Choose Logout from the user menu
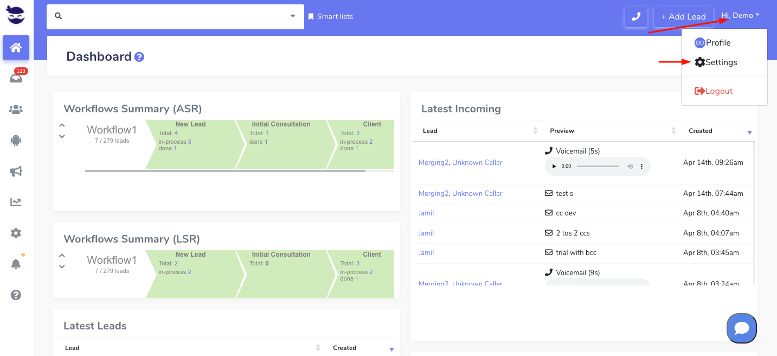Image resolution: width=777 pixels, height=356 pixels. click(x=714, y=91)
